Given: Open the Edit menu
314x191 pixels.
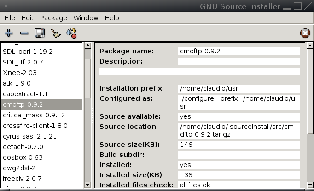Looking at the screenshot, I should [28, 18].
